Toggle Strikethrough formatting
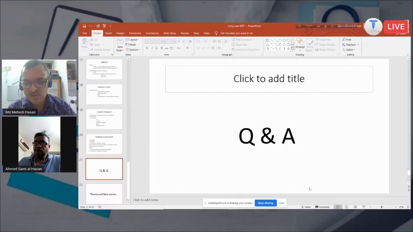Viewport: 413px width, 232px height. click(166, 48)
